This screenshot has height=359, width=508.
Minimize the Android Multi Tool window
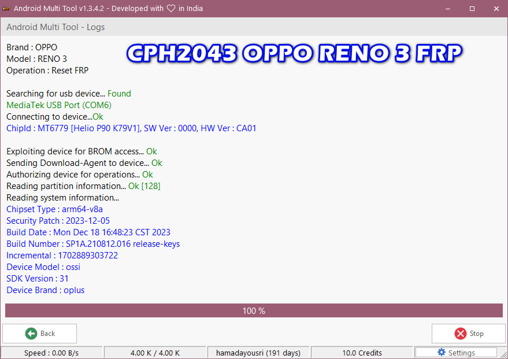coord(448,9)
